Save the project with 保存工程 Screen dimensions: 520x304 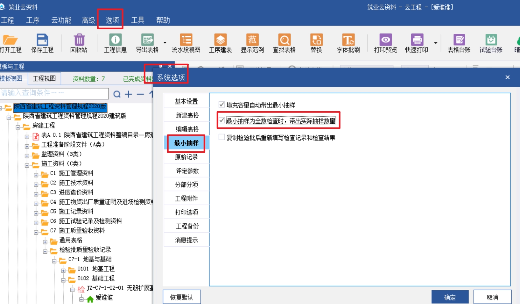pyautogui.click(x=42, y=43)
